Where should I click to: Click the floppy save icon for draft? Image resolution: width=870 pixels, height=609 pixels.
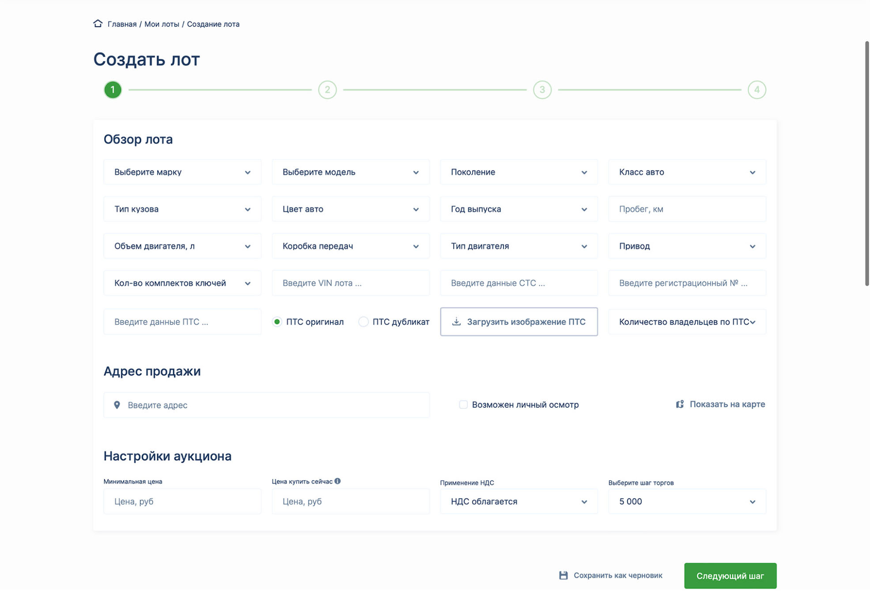(x=563, y=575)
